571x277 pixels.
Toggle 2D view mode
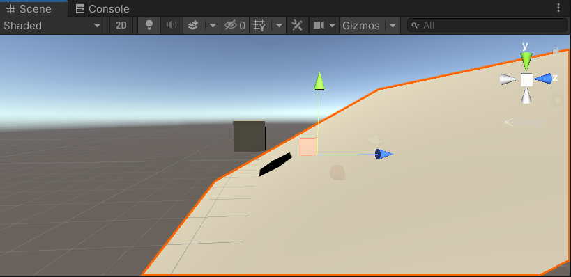click(x=121, y=26)
